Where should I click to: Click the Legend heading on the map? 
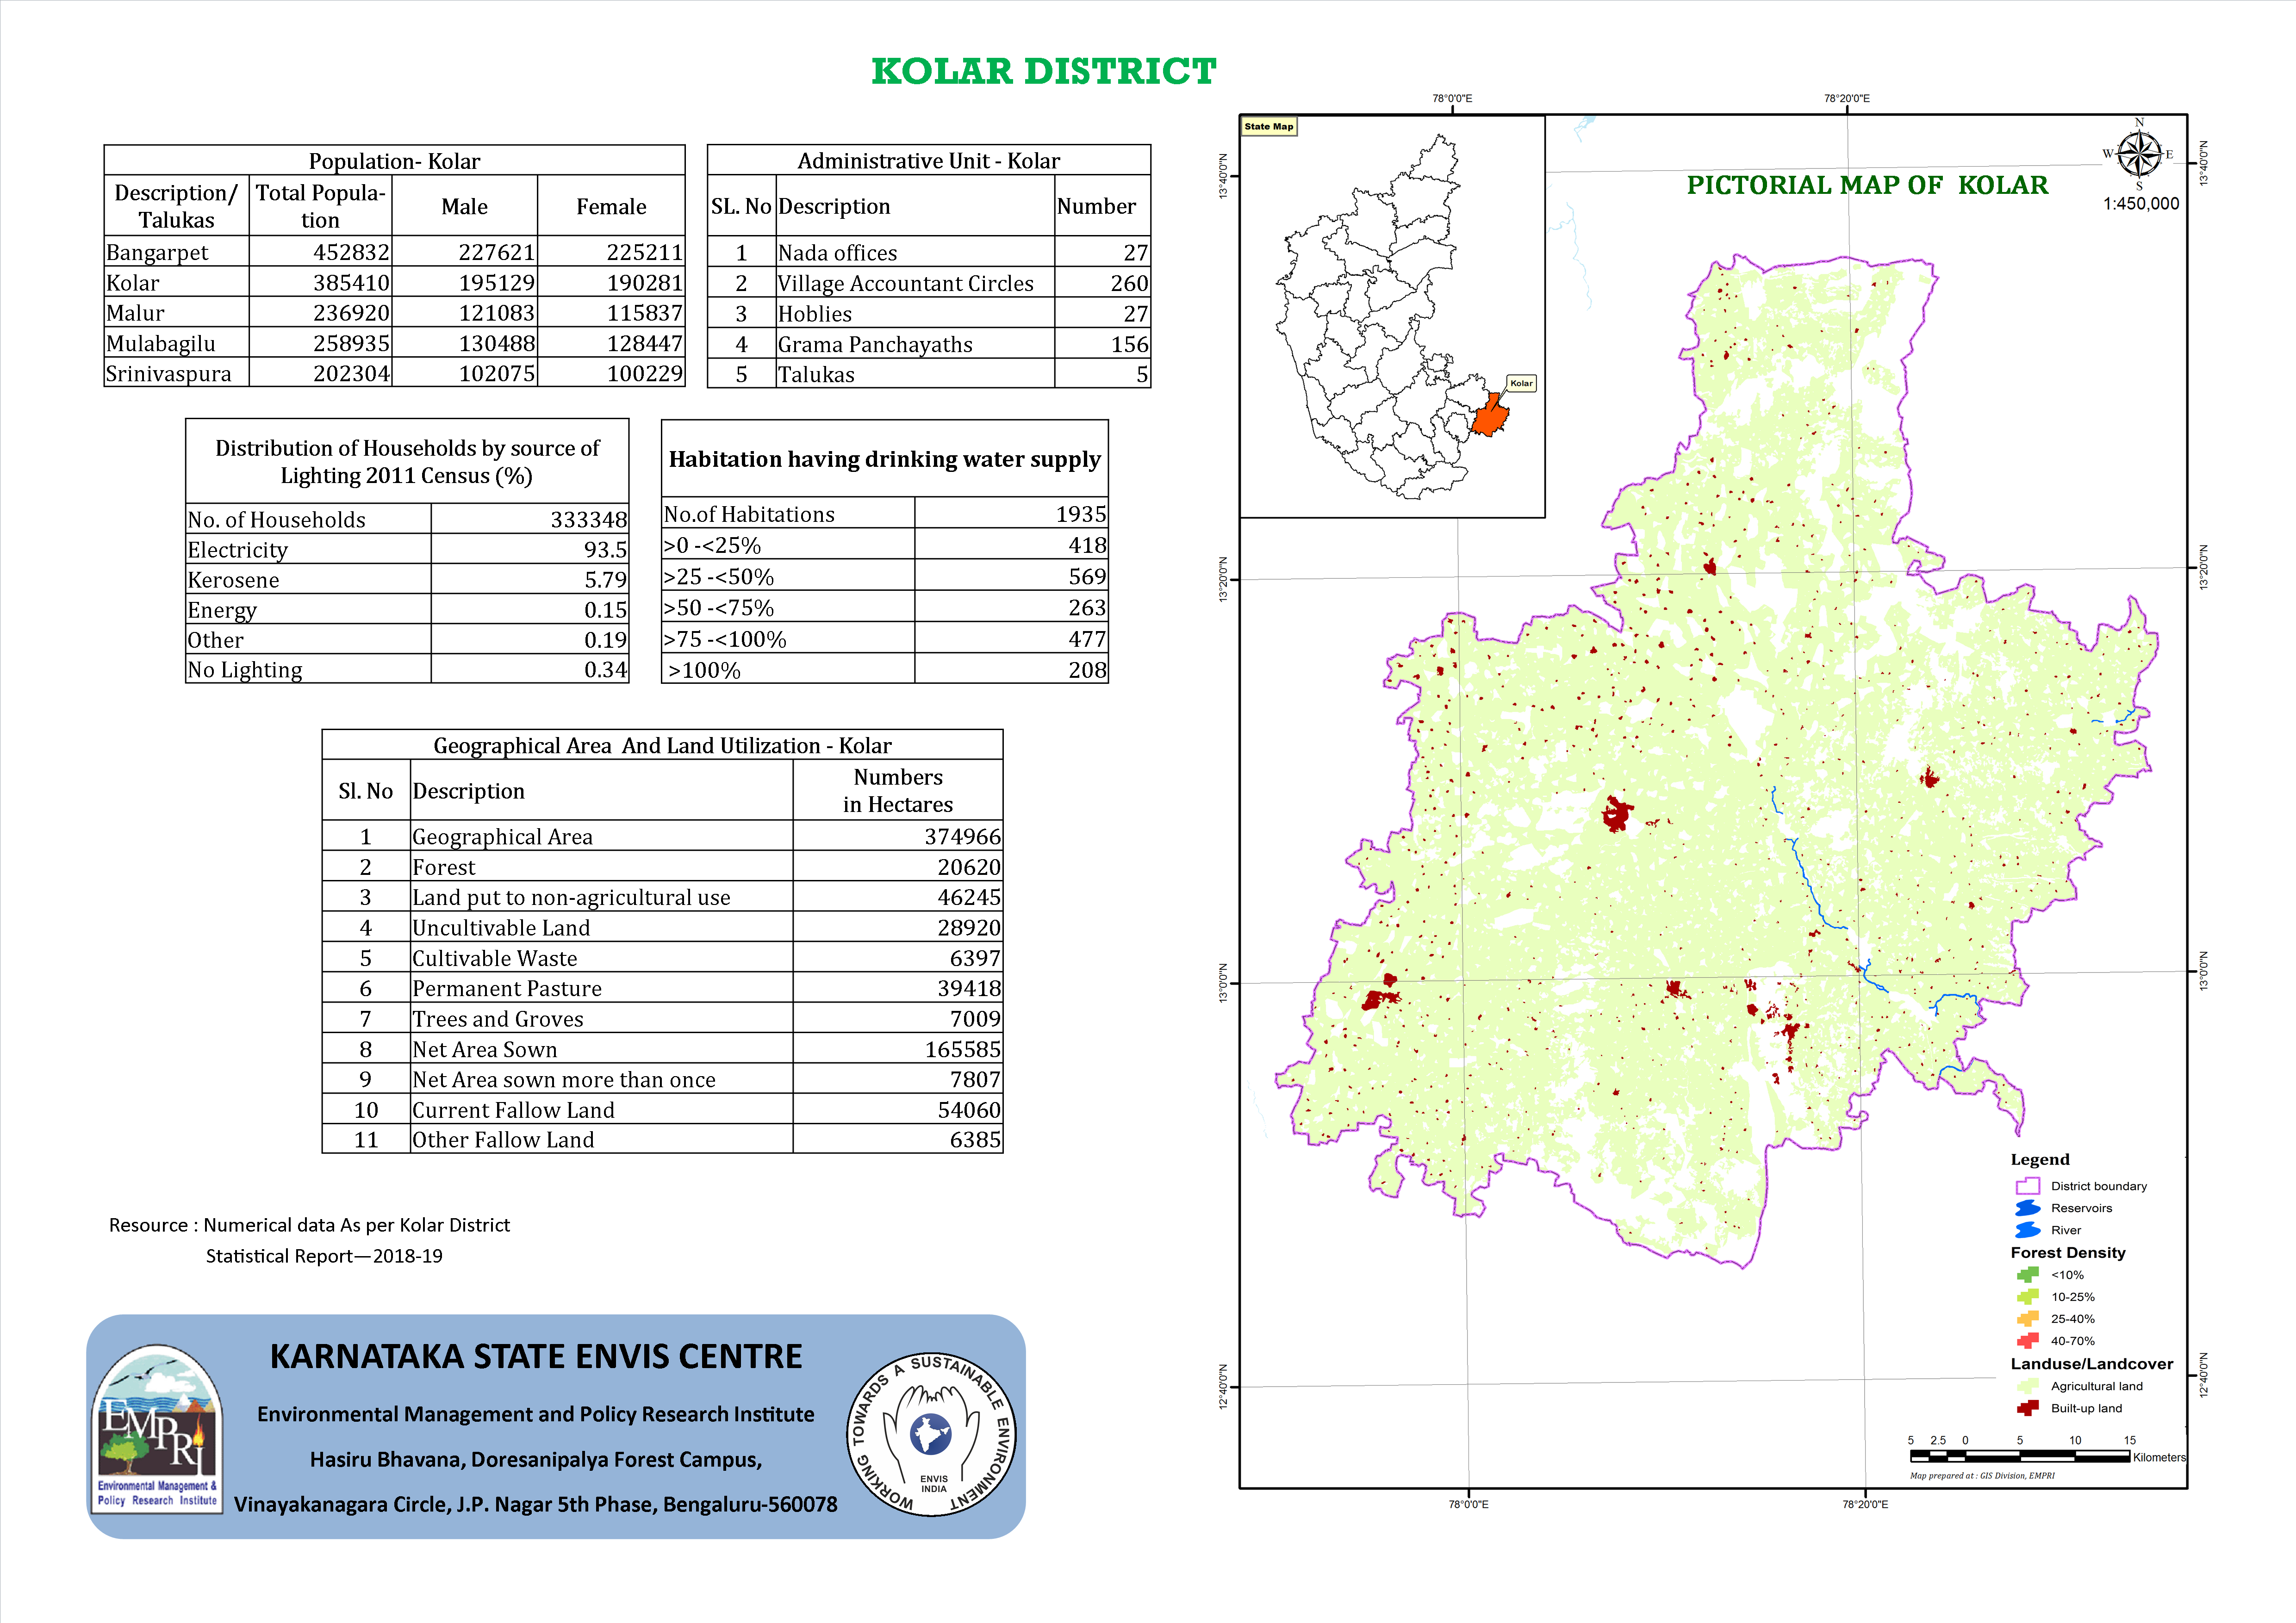click(x=2040, y=1159)
